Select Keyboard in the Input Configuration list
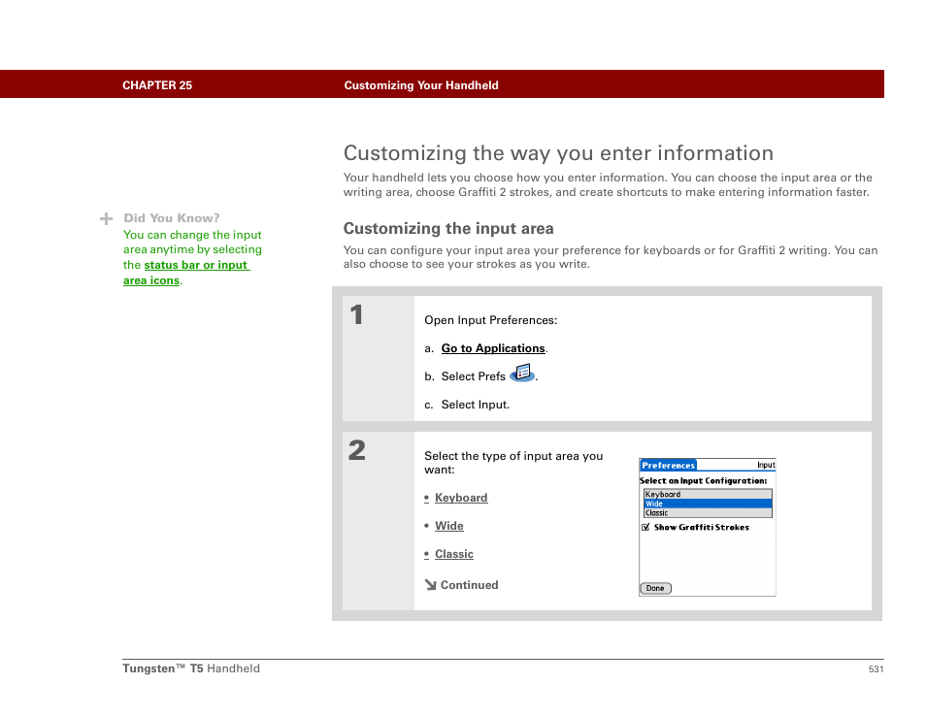The height and width of the screenshot is (716, 926). [x=708, y=494]
